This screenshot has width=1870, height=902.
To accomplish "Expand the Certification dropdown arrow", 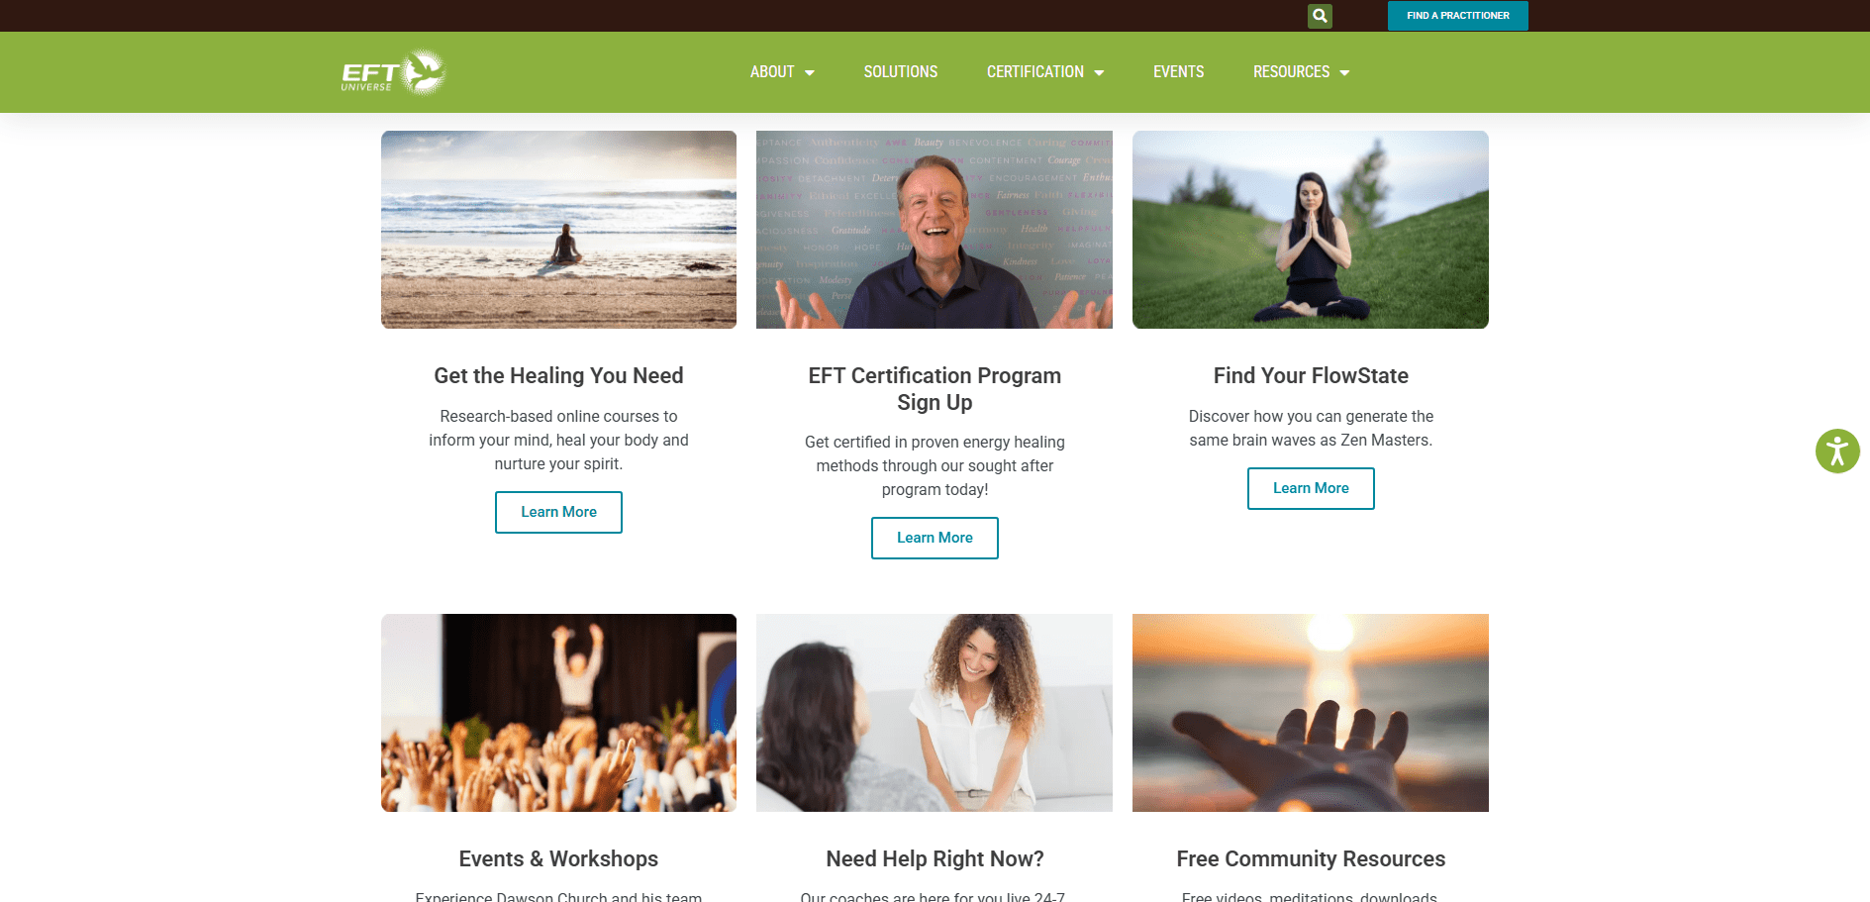I will (1099, 72).
